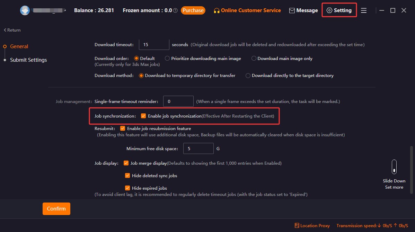
Task: Click the Return back arrow
Action: [x=11, y=30]
